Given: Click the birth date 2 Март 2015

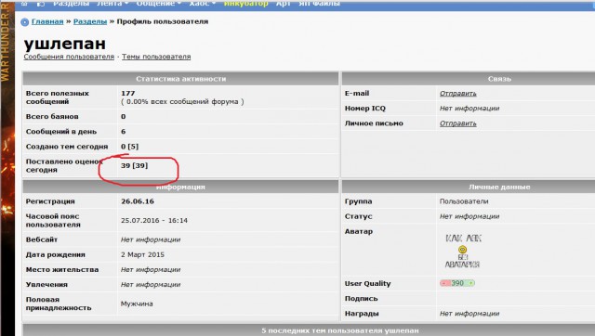Looking at the screenshot, I should pos(142,254).
